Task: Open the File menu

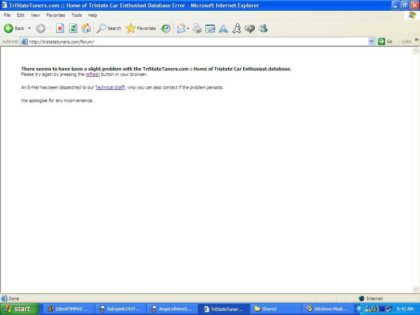Action: click(7, 15)
